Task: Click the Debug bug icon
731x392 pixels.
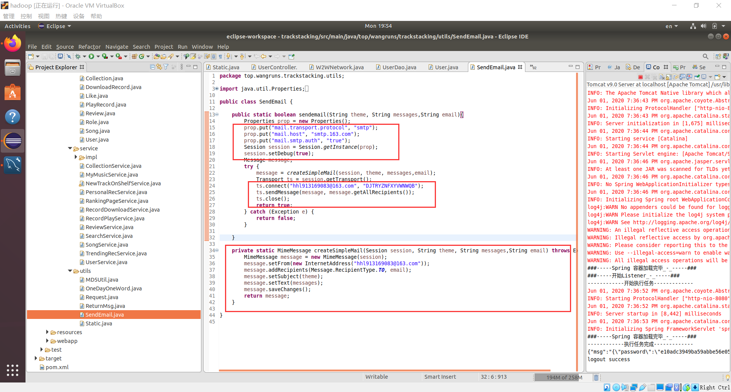Action: click(78, 56)
